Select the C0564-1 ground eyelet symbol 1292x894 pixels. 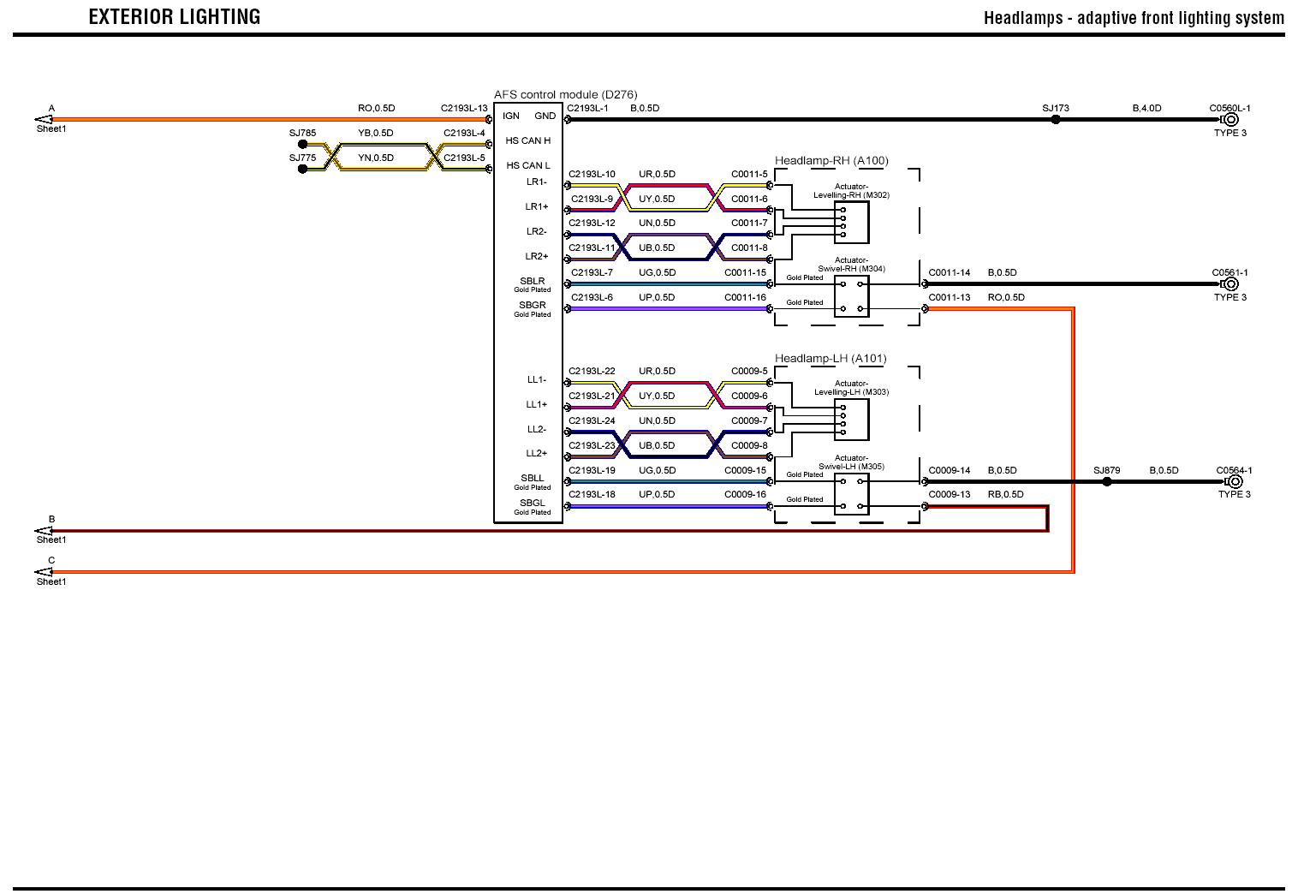1234,482
